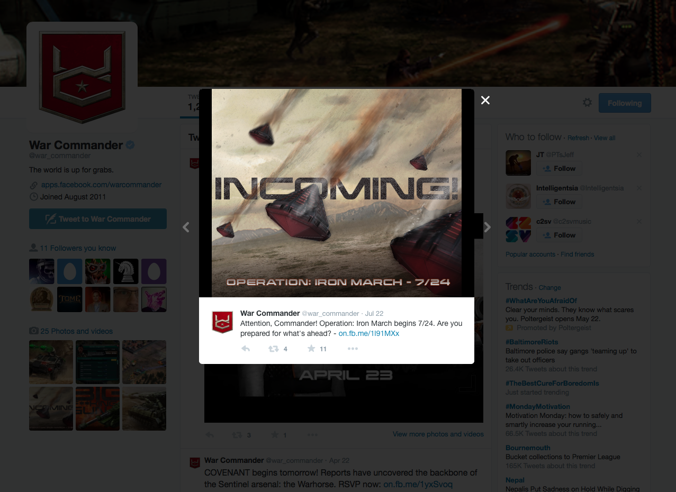
Task: Open Popular accounts link
Action: (x=530, y=254)
